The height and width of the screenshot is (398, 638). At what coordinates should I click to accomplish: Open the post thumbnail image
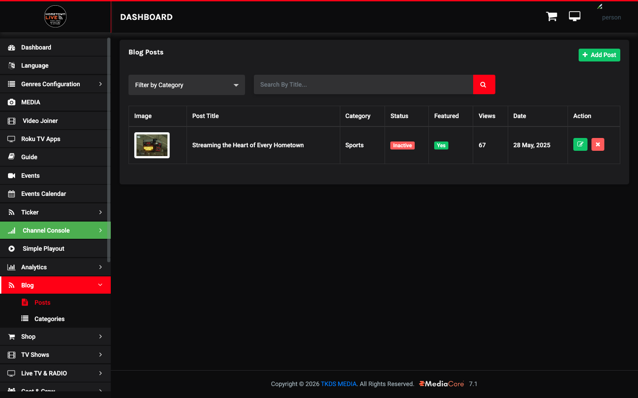152,145
